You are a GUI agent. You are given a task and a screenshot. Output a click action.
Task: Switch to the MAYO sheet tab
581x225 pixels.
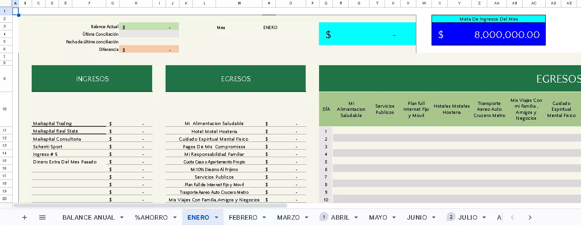coord(378,217)
